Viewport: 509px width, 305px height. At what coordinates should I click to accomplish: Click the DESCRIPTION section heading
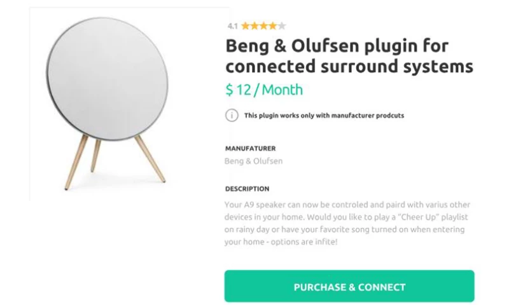click(x=247, y=189)
